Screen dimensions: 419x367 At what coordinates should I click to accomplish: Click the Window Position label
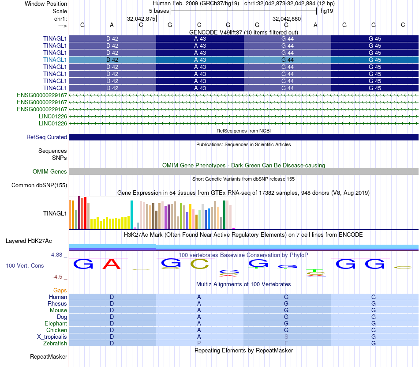(x=46, y=4)
